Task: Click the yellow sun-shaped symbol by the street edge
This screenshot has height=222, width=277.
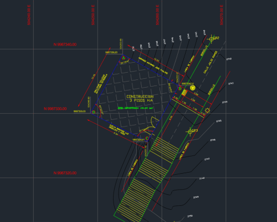Action: (207, 110)
